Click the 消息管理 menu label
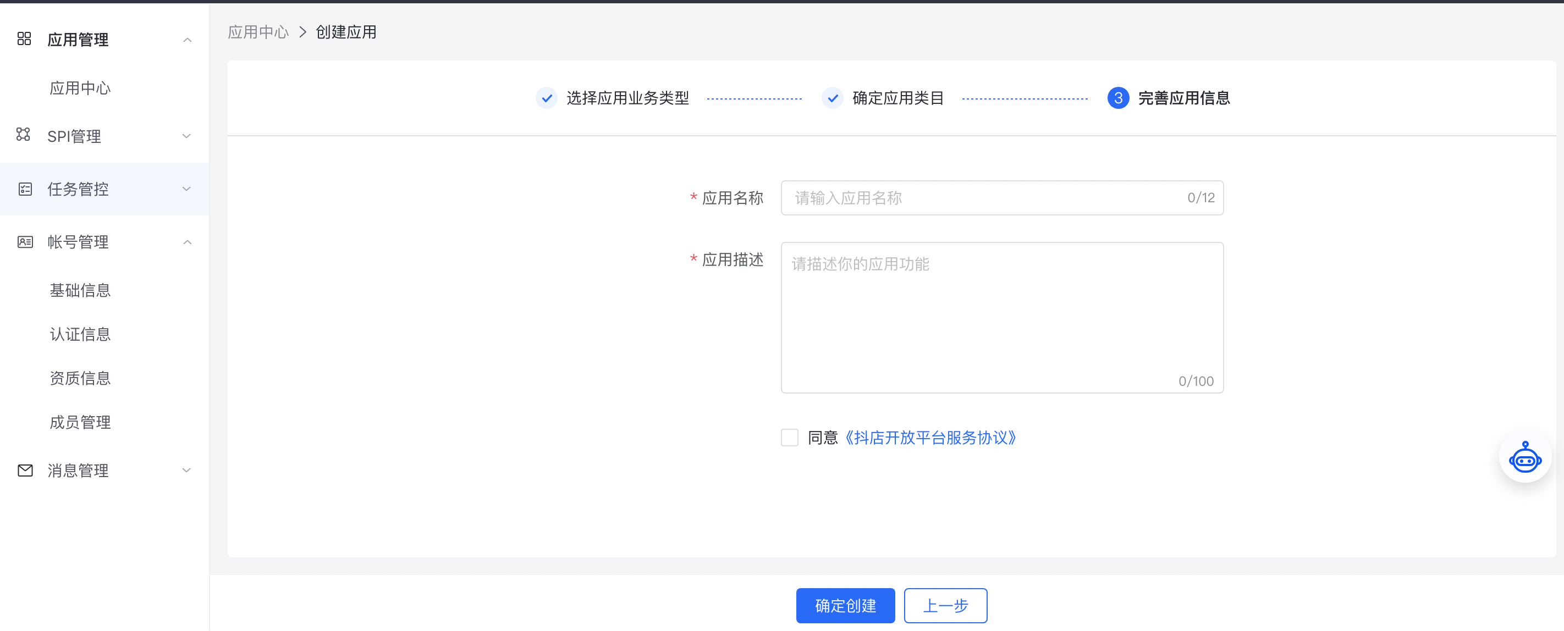This screenshot has width=1564, height=631. pos(78,471)
